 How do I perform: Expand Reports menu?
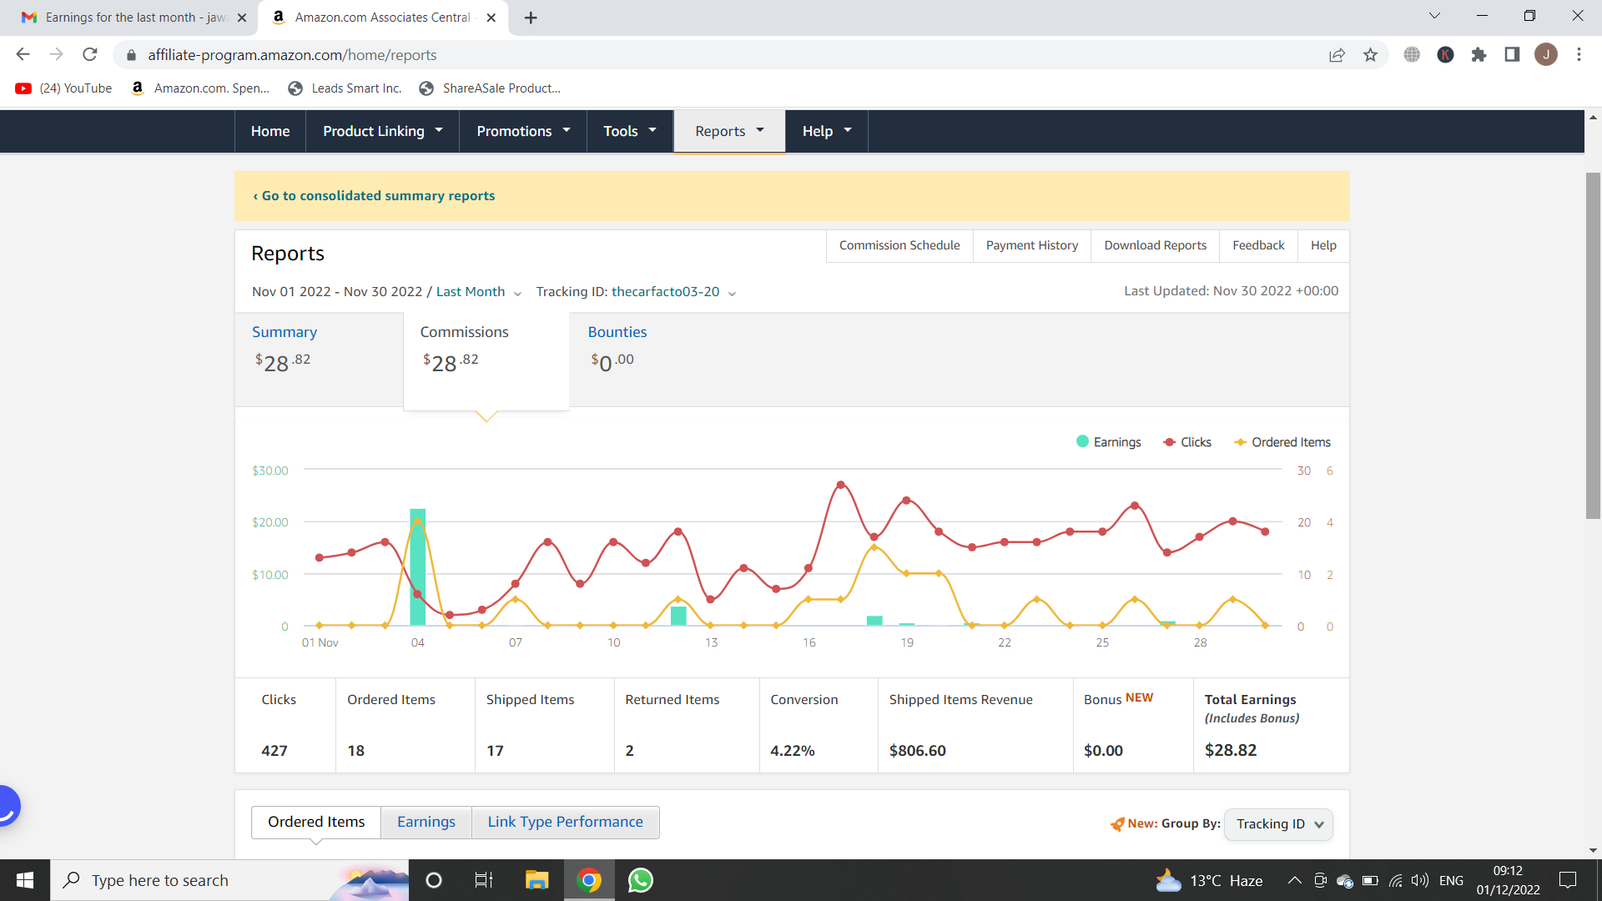[x=729, y=131]
